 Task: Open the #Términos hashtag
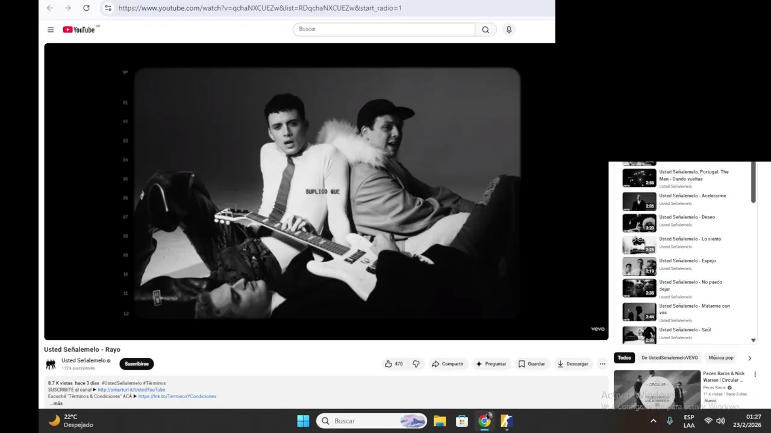point(154,383)
